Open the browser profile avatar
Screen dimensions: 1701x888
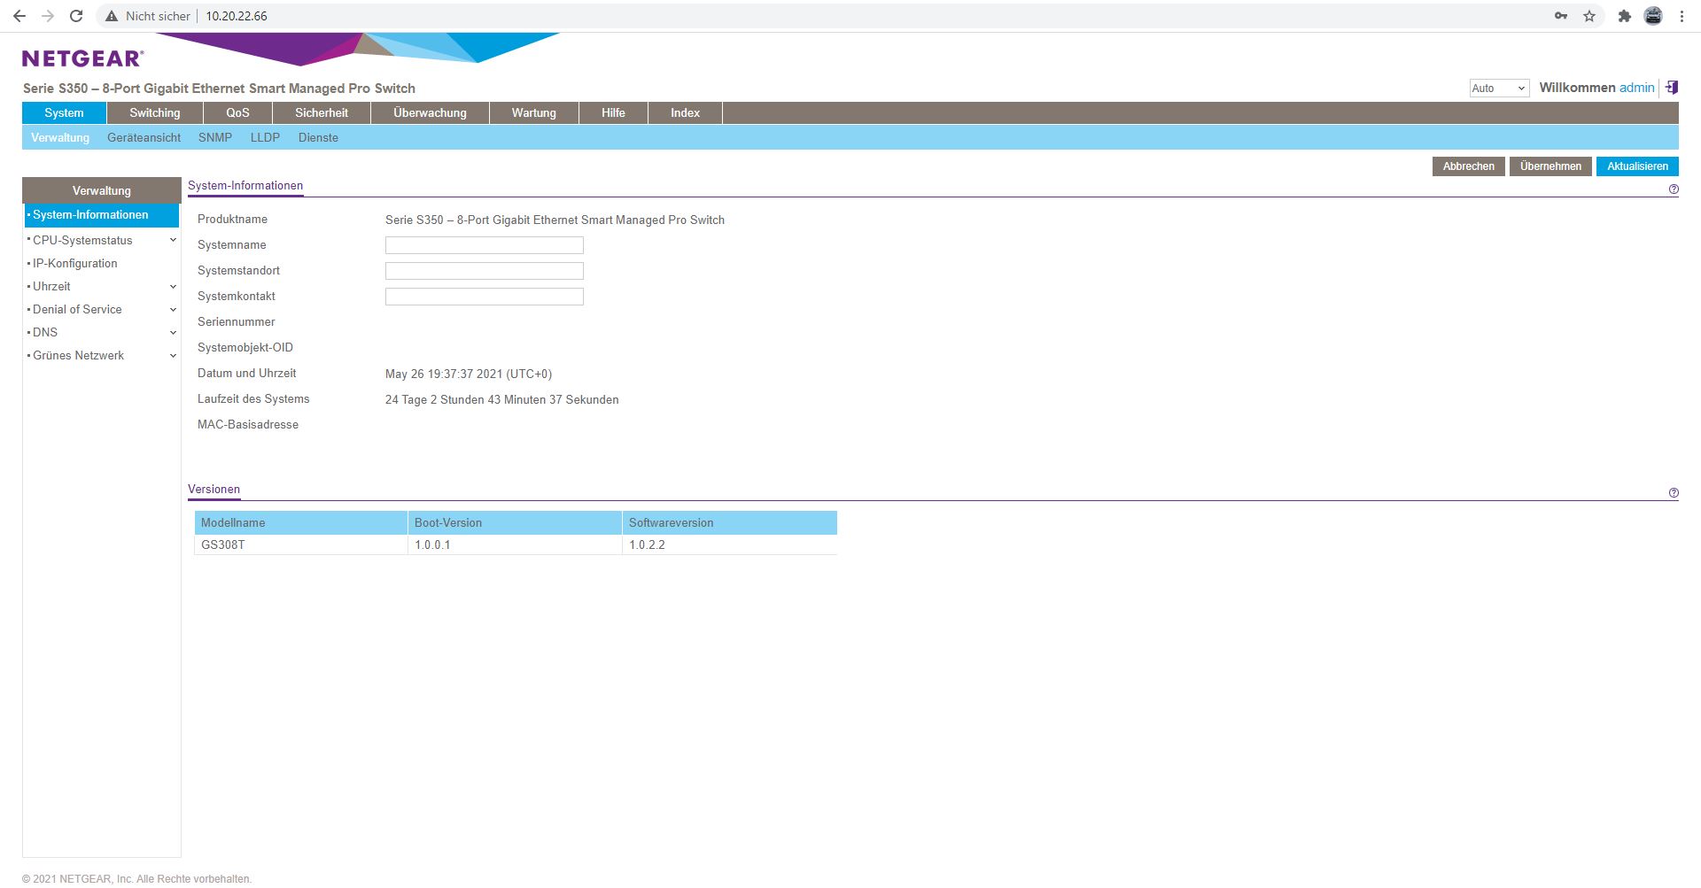tap(1653, 16)
